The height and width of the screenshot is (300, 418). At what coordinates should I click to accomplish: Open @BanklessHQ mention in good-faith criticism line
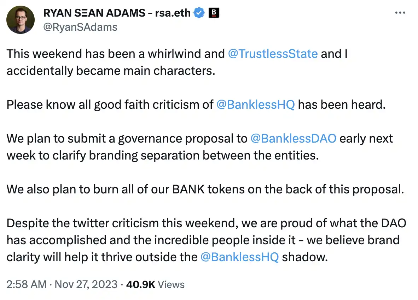255,104
